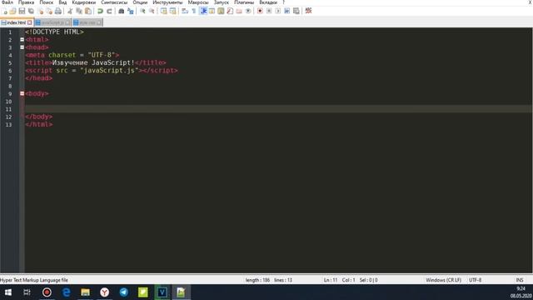Viewport: 533px width, 300px height.
Task: Open the Плагины menu
Action: click(x=244, y=2)
